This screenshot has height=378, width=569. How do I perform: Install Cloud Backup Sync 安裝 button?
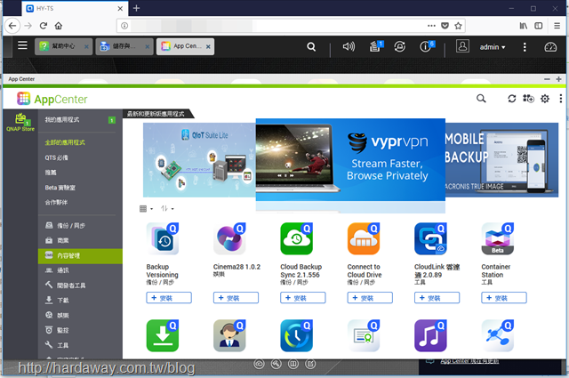pyautogui.click(x=303, y=298)
